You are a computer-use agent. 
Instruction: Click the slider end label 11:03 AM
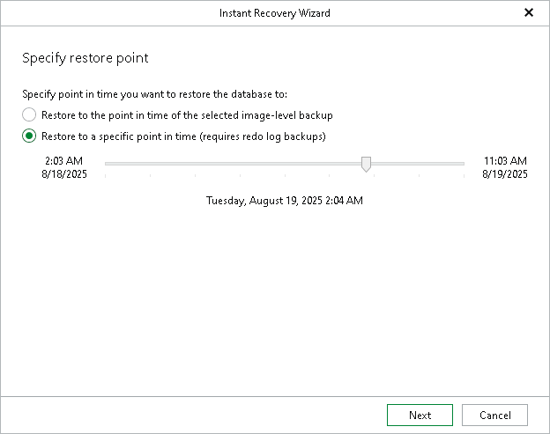[505, 161]
